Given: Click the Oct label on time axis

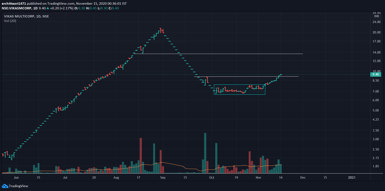Looking at the screenshot, I should click(212, 177).
